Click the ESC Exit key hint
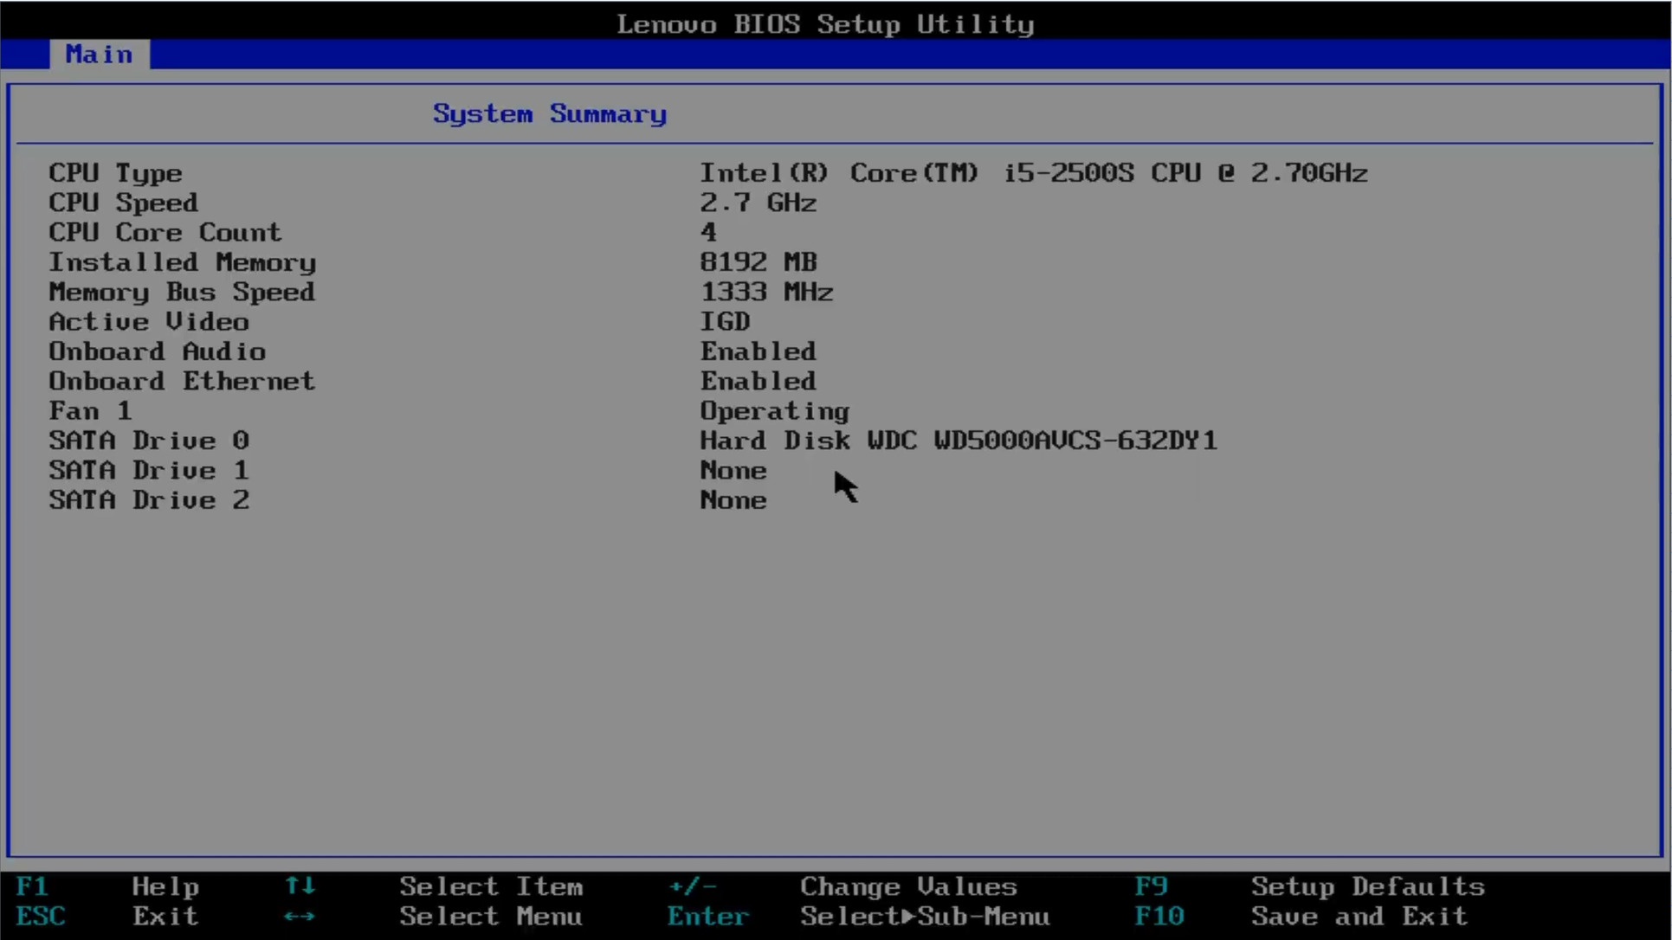This screenshot has height=940, width=1672. [x=41, y=916]
